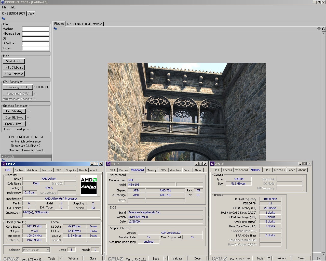Click the CINEBENCH title bar app icon

coord(3,2)
